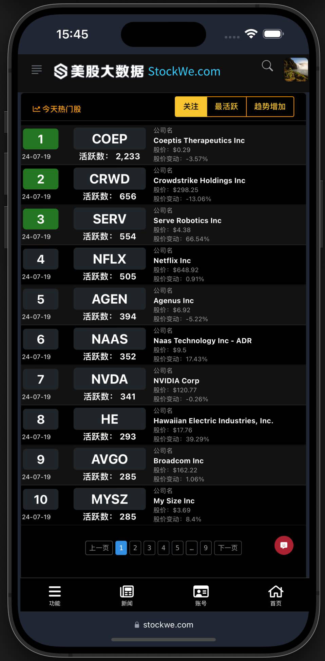The width and height of the screenshot is (325, 661).
Task: Open the 新闻 news icon
Action: tap(127, 591)
